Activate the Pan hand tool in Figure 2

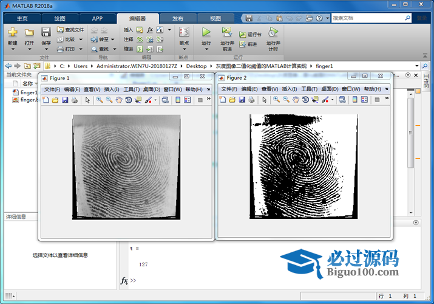[296, 100]
